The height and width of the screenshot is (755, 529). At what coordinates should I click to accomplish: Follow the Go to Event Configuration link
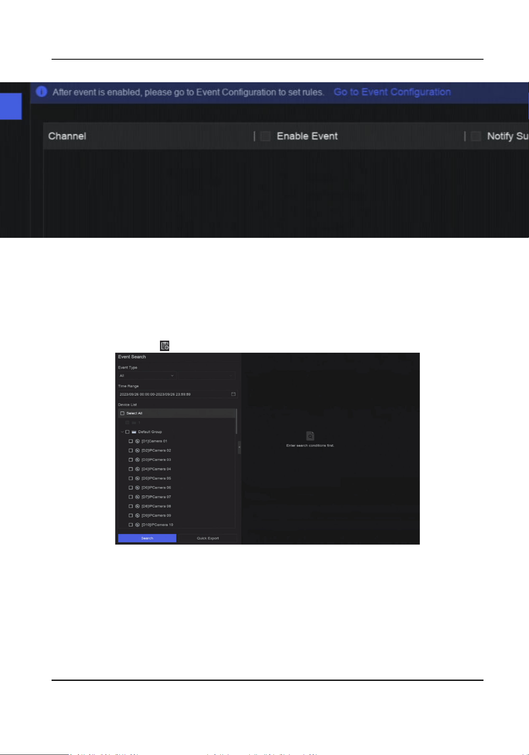point(392,92)
